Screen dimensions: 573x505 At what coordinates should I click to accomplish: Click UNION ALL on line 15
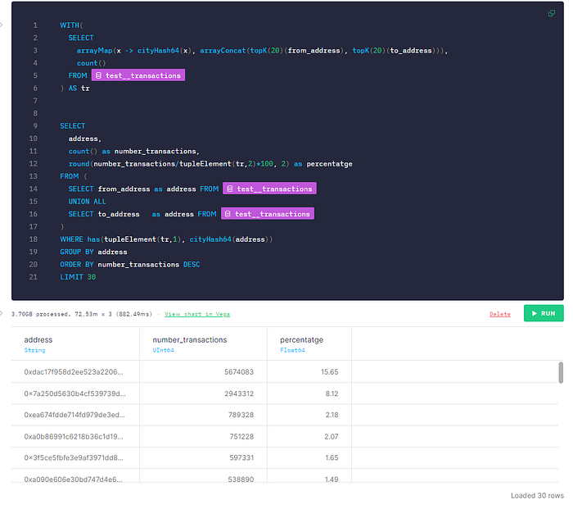87,202
